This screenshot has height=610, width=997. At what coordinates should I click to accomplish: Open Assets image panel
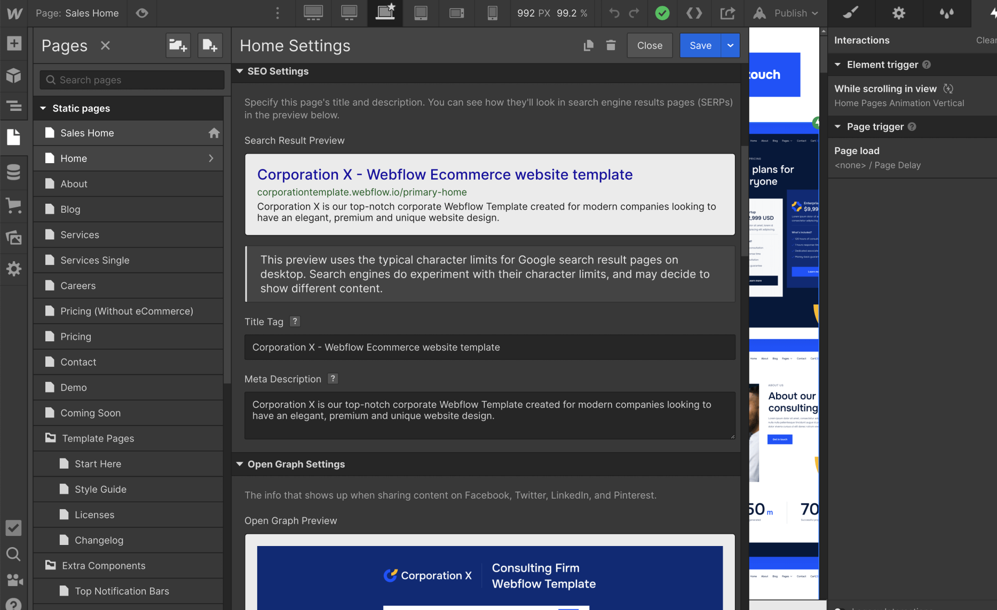pos(14,237)
